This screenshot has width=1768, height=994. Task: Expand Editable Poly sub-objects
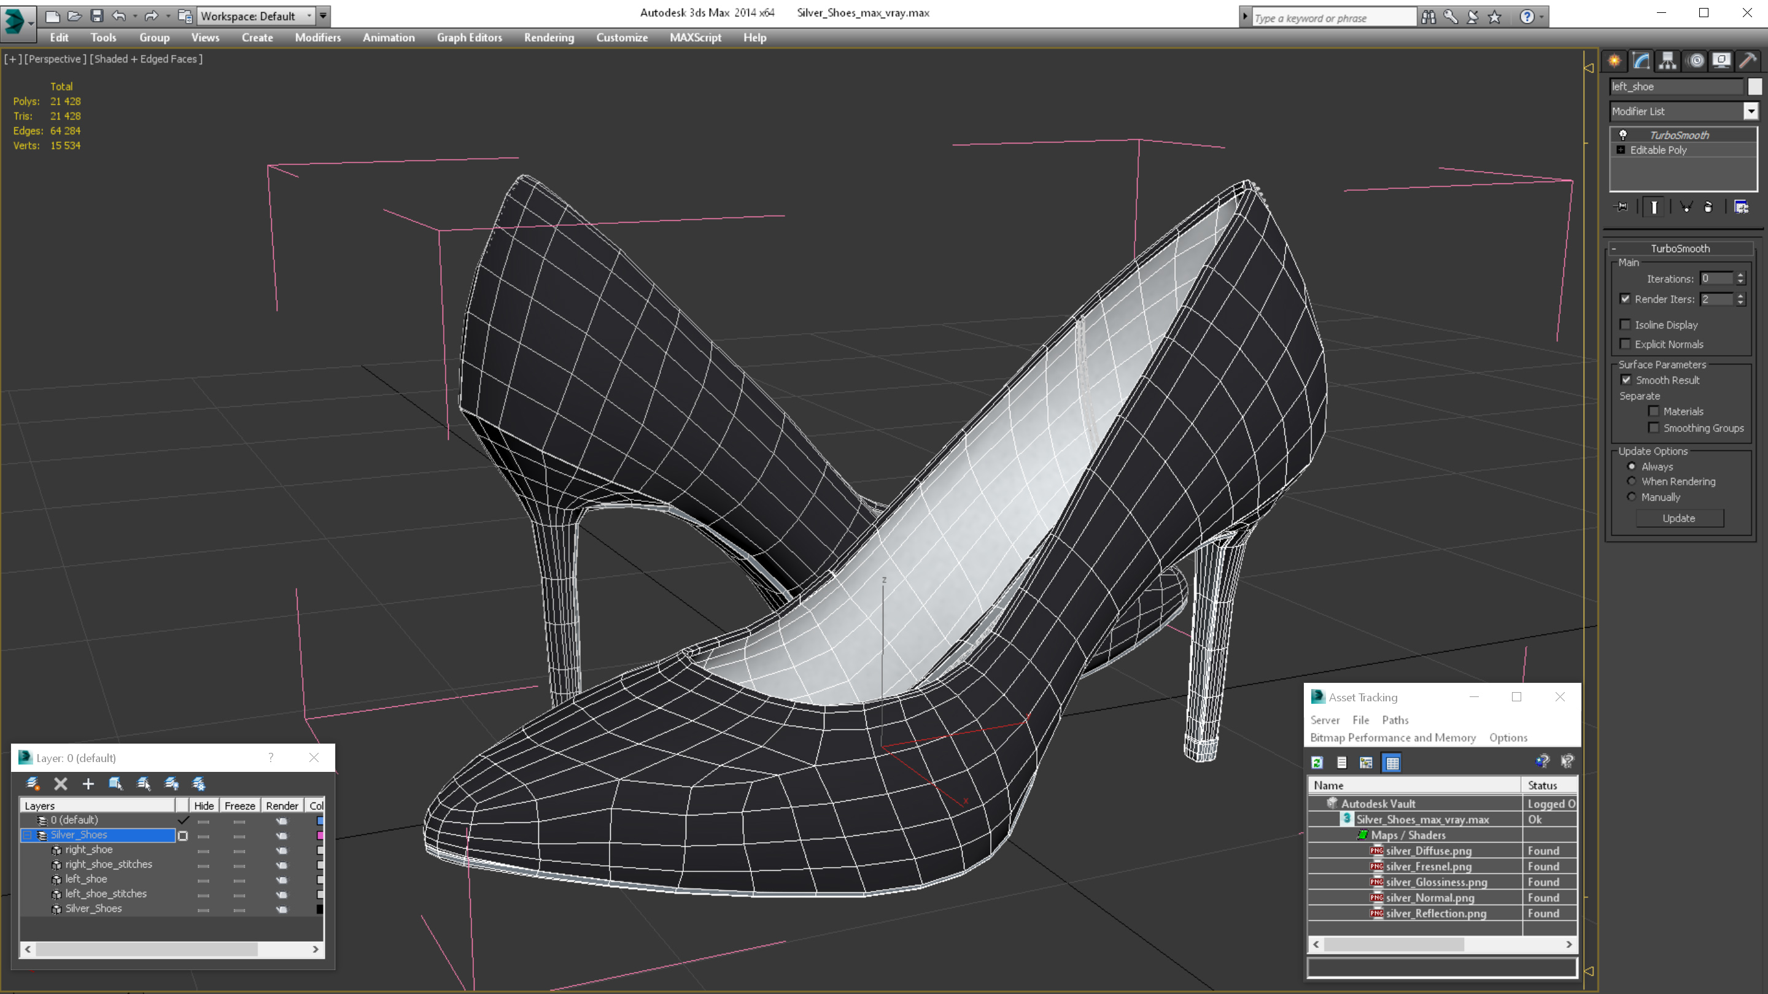[x=1621, y=150]
